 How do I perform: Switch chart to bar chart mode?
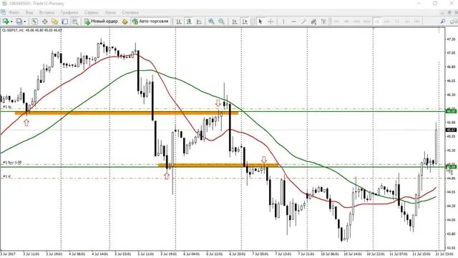coord(179,21)
